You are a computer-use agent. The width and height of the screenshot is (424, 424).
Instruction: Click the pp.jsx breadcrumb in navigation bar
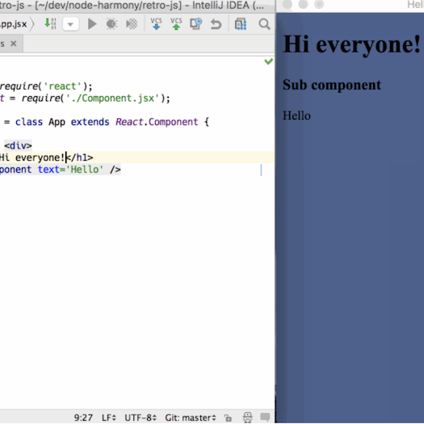tap(14, 24)
